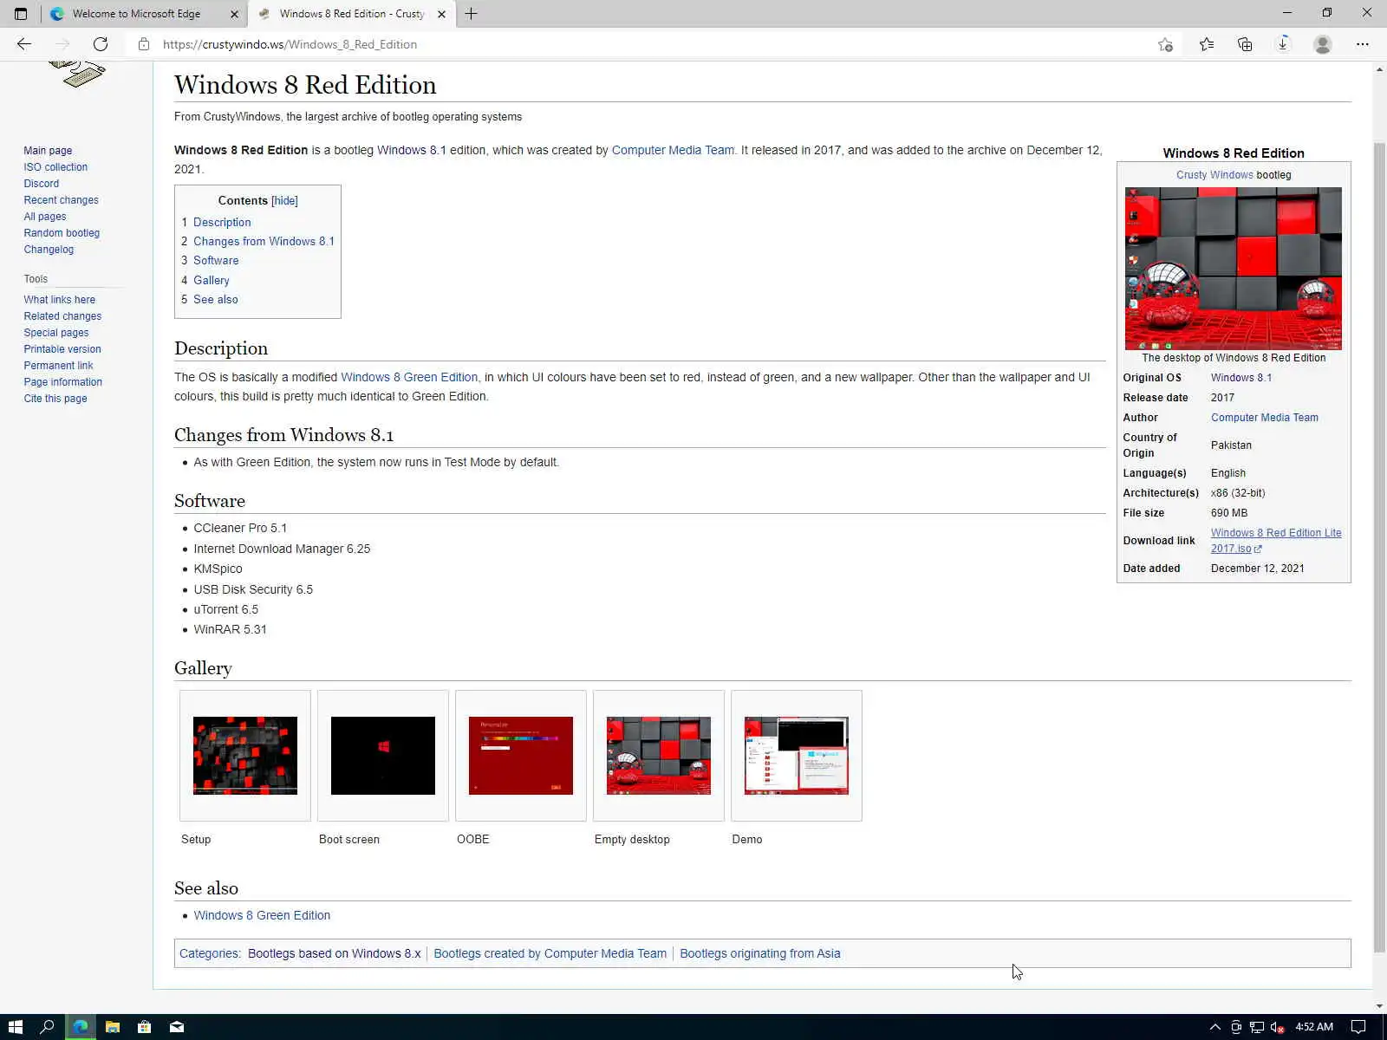The height and width of the screenshot is (1040, 1387).
Task: Open Related changes tool
Action: click(x=62, y=316)
